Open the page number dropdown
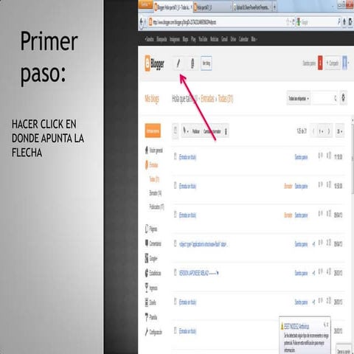The width and height of the screenshot is (354, 354). [321, 131]
